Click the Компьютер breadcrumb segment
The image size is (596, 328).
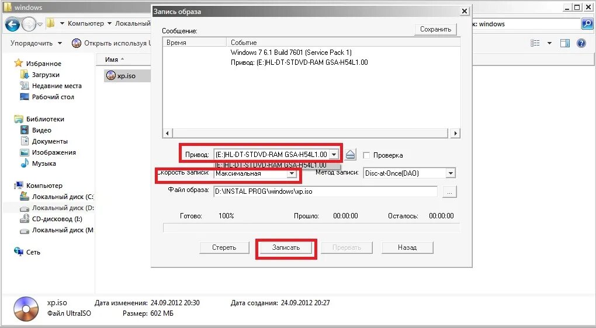coord(85,23)
